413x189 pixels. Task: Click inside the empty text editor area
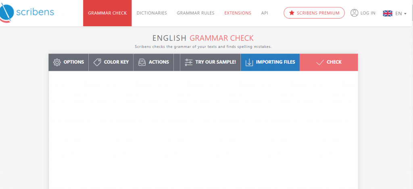point(203,130)
